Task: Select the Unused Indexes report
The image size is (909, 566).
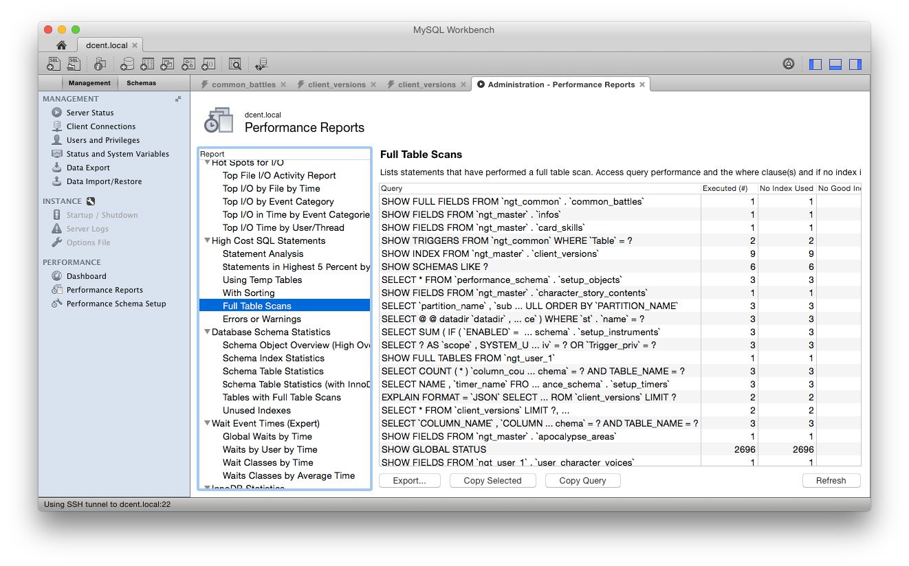Action: click(256, 410)
